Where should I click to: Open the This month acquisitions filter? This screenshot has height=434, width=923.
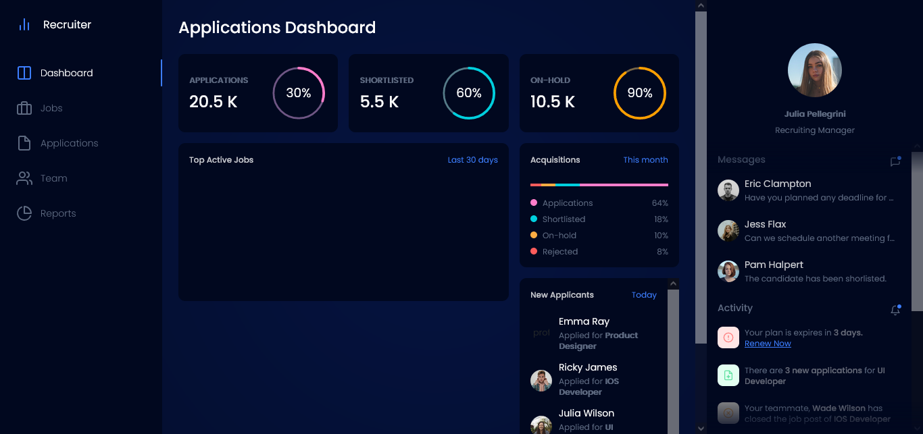click(645, 160)
